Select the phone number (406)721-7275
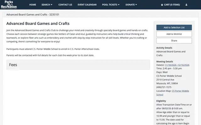The height and width of the screenshot is (125, 201). pyautogui.click(x=164, y=87)
